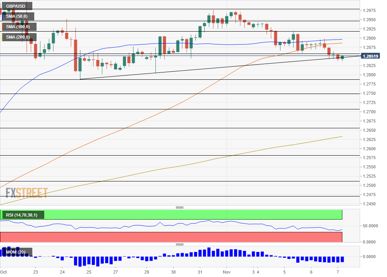This screenshot has height=277, width=387.
Task: Click the Nov date axis label
Action: 227,272
